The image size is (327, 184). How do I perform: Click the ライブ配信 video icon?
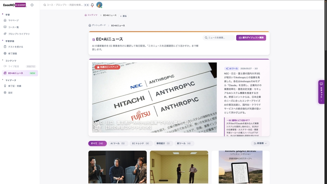5,66
